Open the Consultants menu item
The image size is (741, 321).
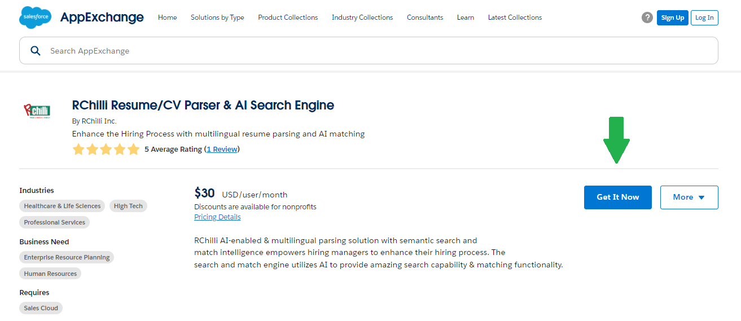coord(425,17)
